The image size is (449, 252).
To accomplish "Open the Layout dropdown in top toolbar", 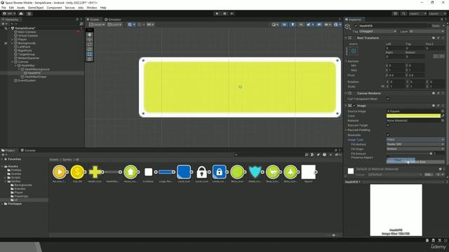I will [x=437, y=13].
